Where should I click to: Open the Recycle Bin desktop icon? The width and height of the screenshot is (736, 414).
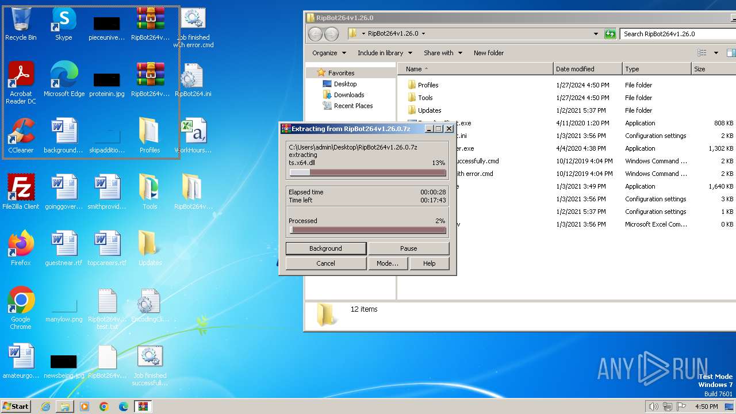pyautogui.click(x=21, y=24)
